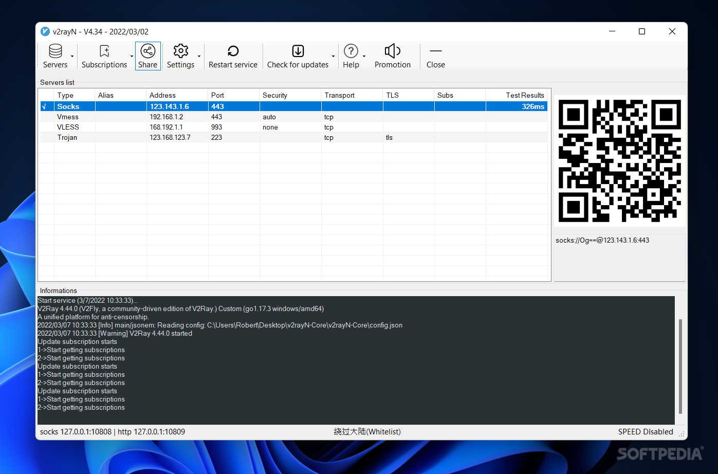The image size is (718, 474).
Task: Expand the Check for updates dropdown arrow
Action: click(334, 56)
